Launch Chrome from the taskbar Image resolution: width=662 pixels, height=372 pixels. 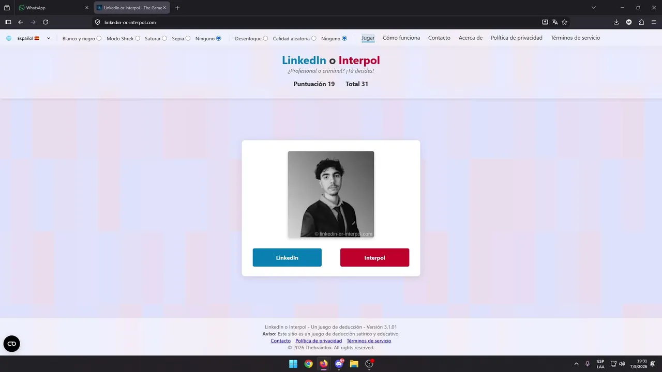click(x=308, y=364)
